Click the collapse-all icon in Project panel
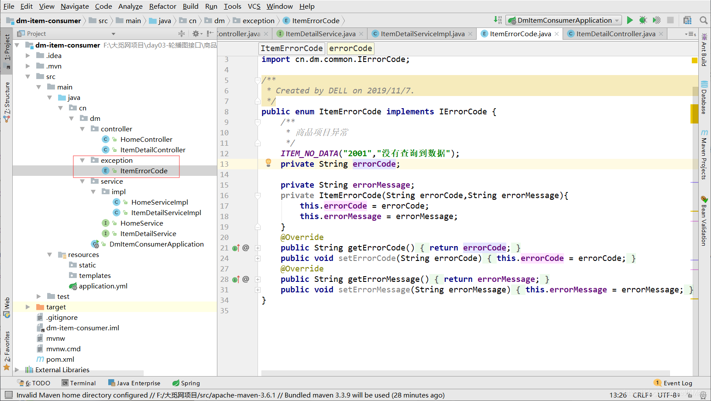 click(182, 34)
